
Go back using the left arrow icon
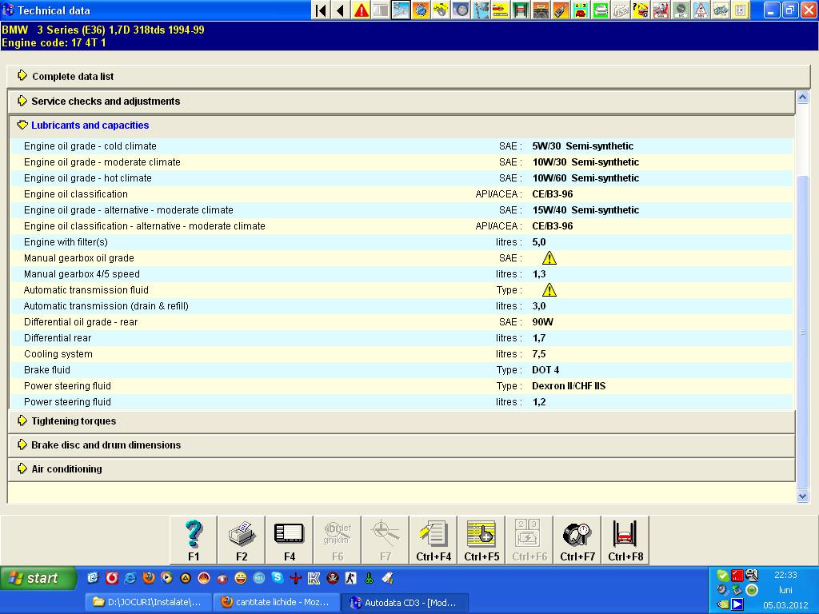[x=341, y=10]
